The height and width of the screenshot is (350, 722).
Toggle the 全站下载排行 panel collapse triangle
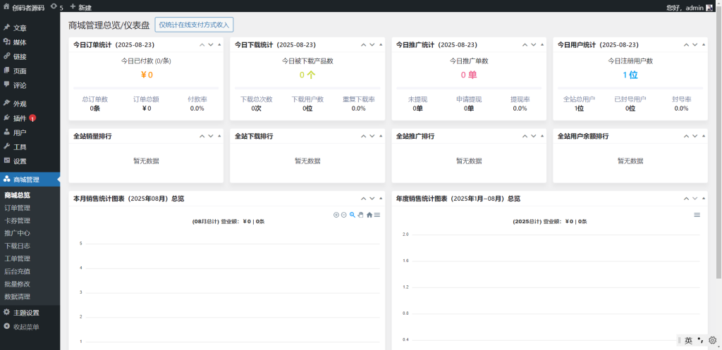pos(381,136)
